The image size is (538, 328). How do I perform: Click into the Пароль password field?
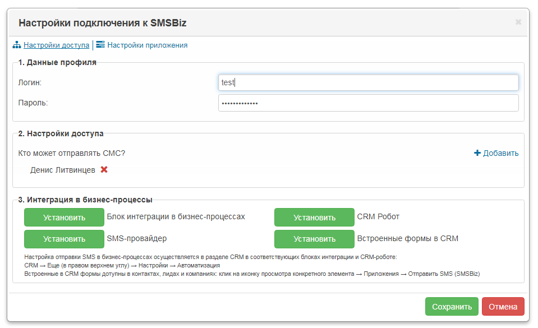point(368,103)
